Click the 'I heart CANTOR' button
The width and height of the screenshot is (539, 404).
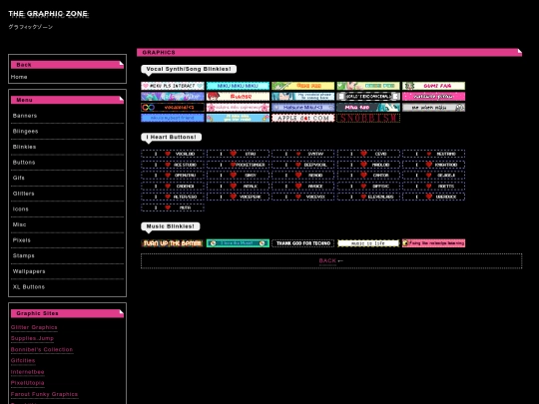coord(368,176)
